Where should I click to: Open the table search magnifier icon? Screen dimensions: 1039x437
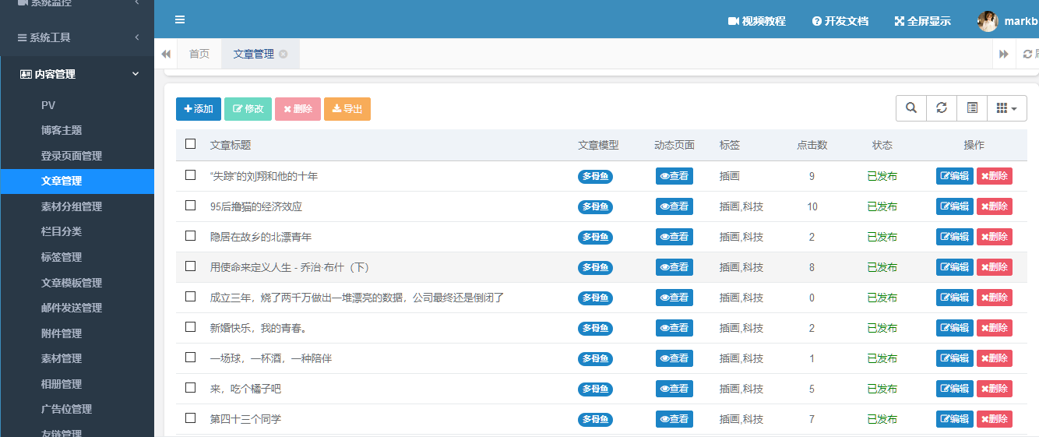coord(911,108)
